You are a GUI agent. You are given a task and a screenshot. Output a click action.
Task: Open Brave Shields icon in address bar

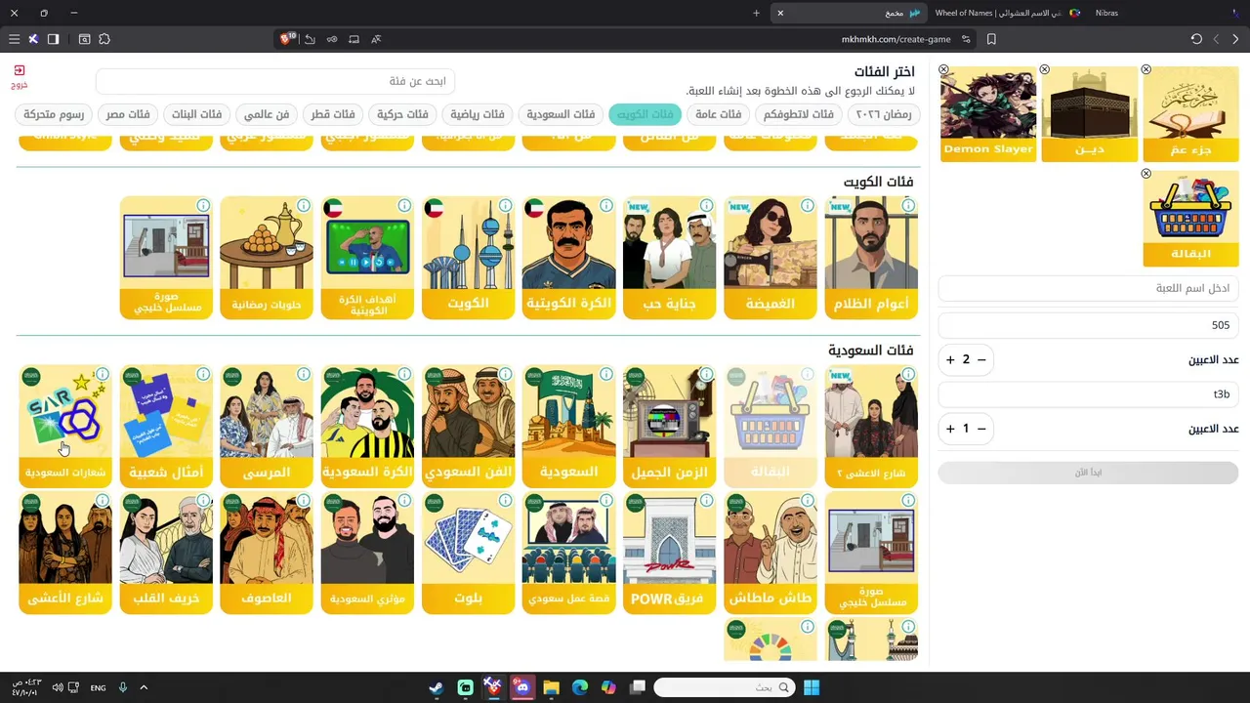click(288, 39)
